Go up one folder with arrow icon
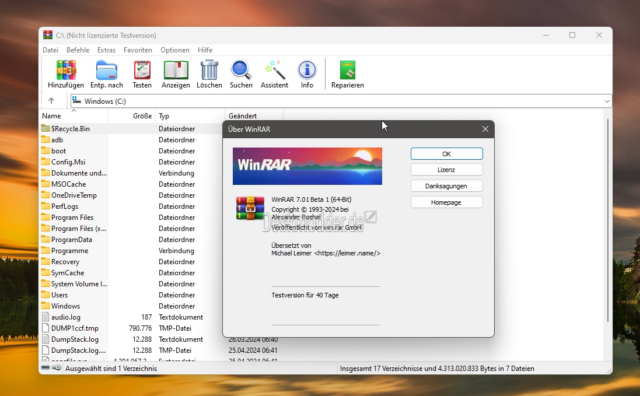640x396 pixels. tap(51, 101)
